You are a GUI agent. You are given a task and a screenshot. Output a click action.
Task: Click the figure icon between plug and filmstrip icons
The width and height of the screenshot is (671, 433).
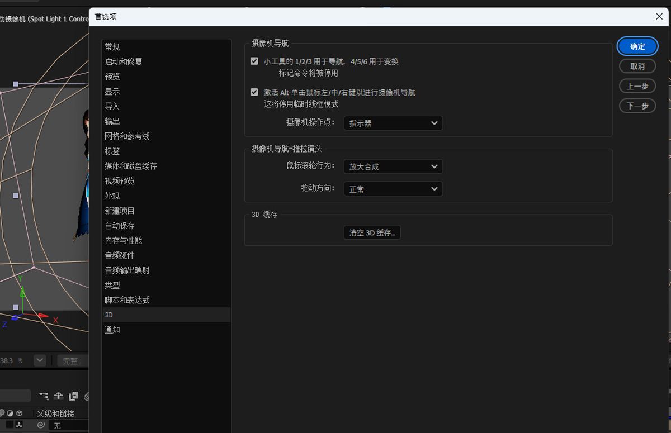[58, 395]
